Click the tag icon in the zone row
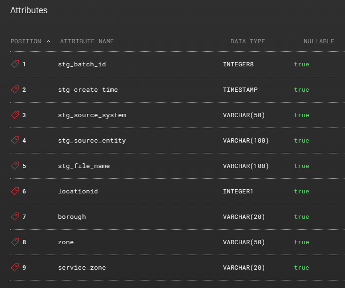 tap(15, 242)
